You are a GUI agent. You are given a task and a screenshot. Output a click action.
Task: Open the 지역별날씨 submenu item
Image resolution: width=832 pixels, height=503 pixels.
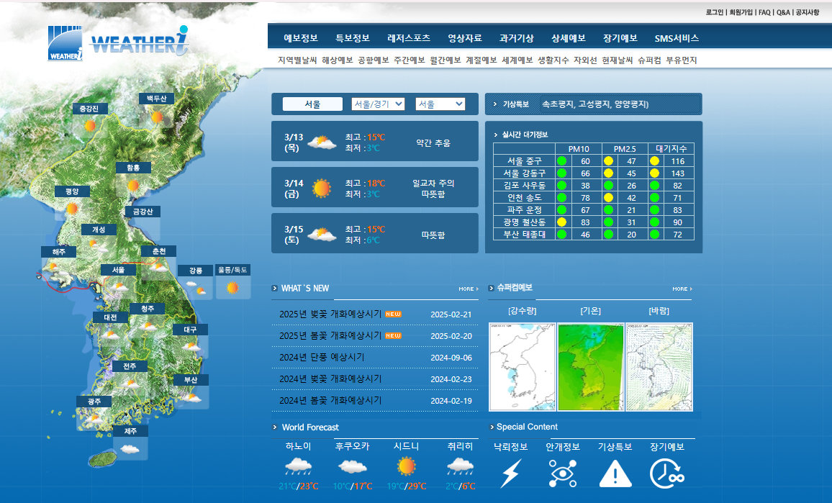point(297,59)
